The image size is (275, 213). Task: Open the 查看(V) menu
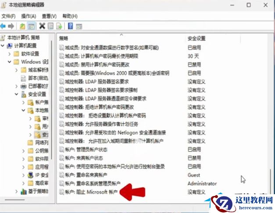[49, 16]
